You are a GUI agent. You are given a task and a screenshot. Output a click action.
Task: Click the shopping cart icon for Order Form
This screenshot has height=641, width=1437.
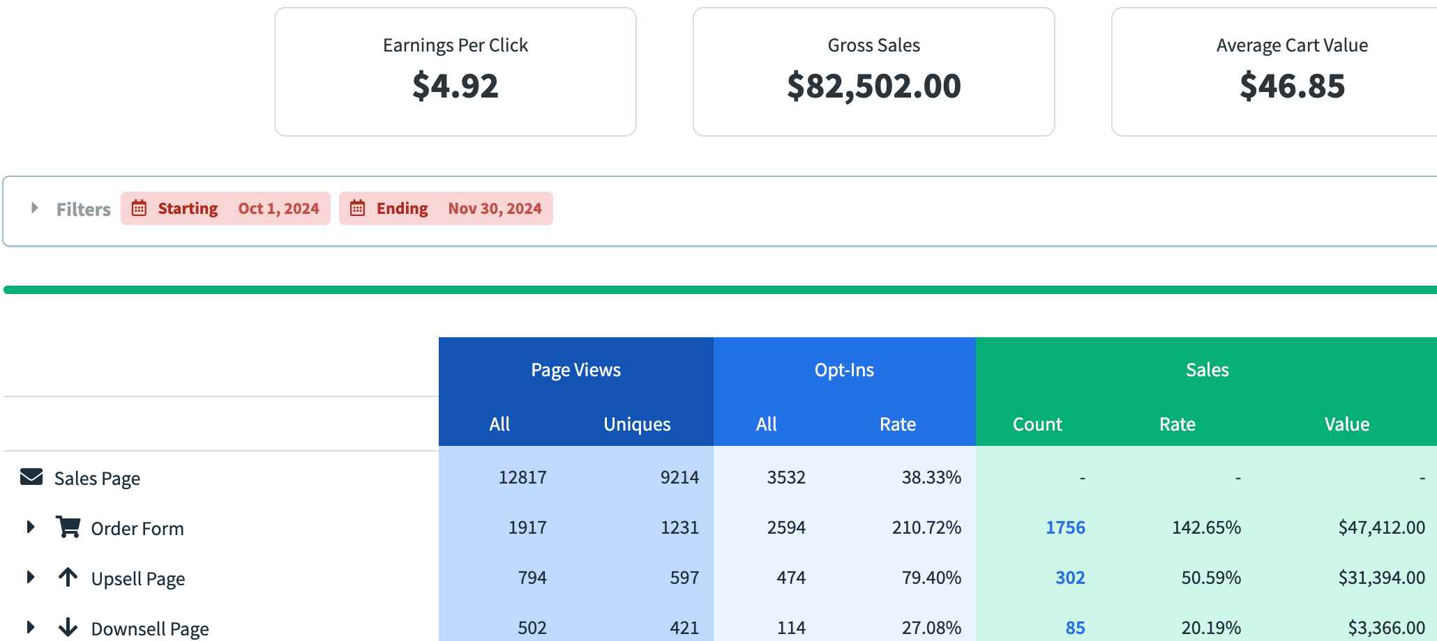coord(68,527)
